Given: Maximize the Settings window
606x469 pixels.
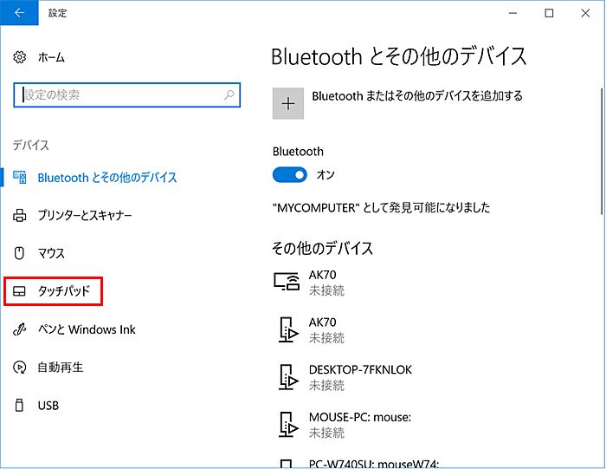Looking at the screenshot, I should [x=549, y=13].
